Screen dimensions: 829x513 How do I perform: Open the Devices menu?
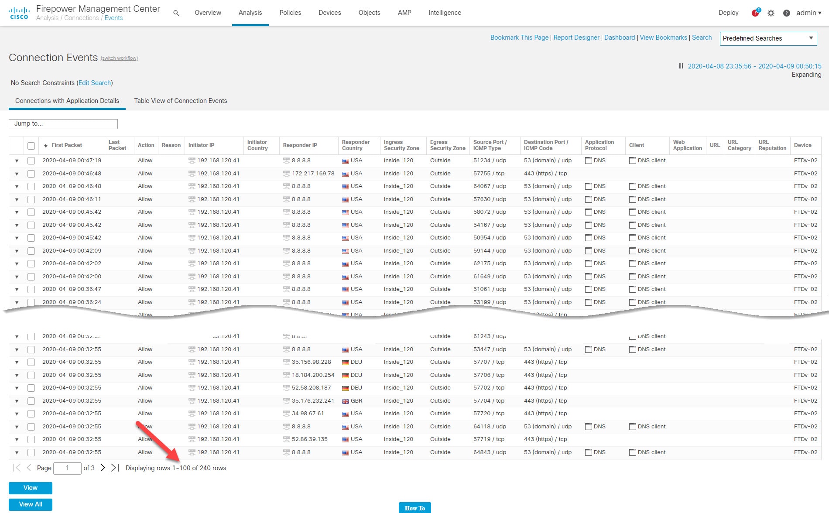click(330, 13)
